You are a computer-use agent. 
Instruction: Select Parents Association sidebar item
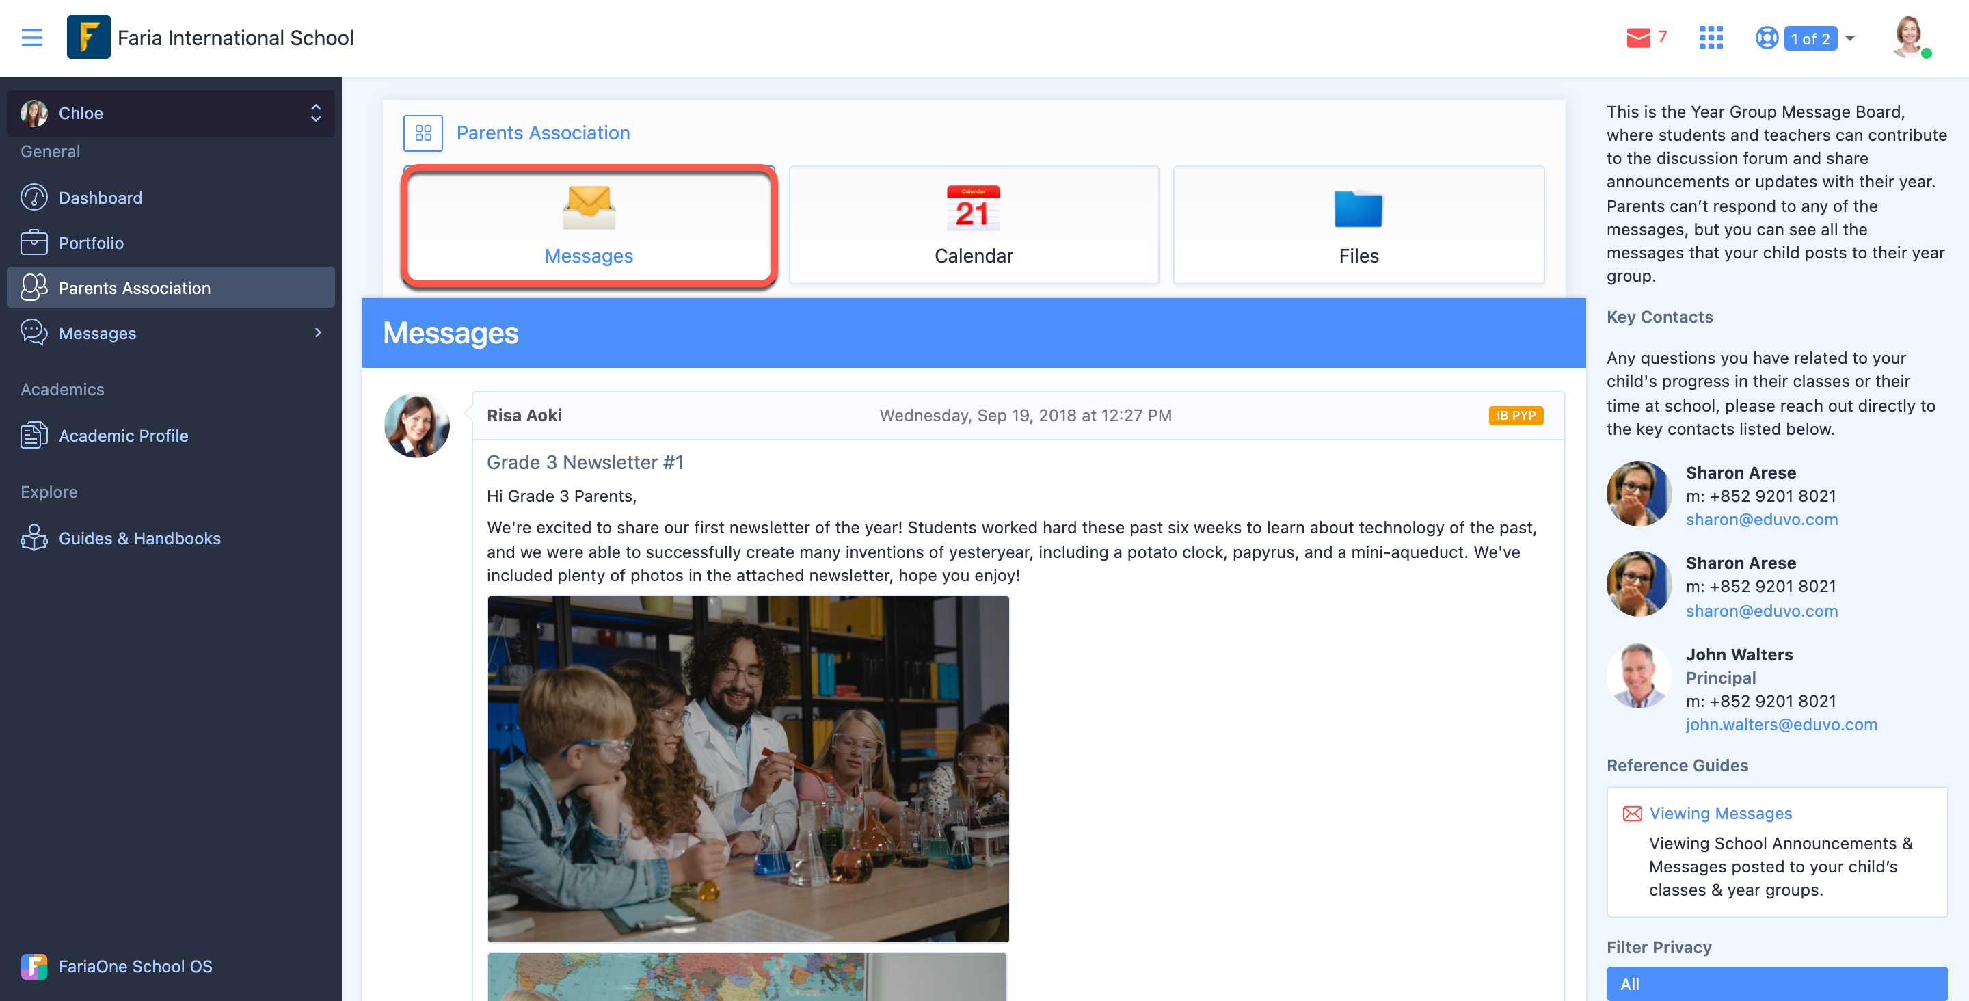tap(170, 288)
